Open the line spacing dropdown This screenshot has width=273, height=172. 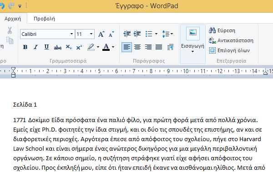click(167, 34)
